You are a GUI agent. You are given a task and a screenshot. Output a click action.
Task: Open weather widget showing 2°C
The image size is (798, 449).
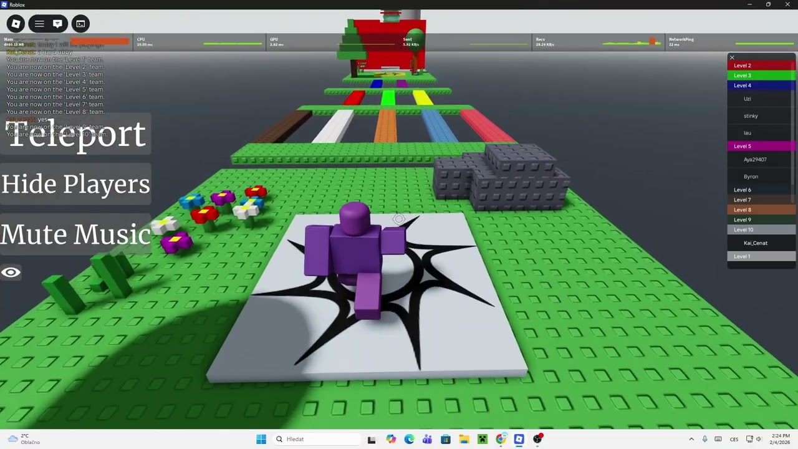click(x=24, y=439)
